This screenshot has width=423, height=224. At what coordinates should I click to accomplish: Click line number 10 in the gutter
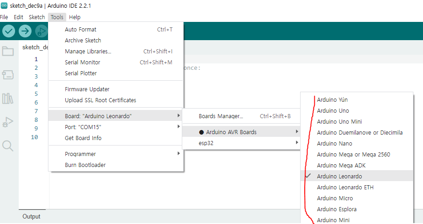click(x=35, y=137)
